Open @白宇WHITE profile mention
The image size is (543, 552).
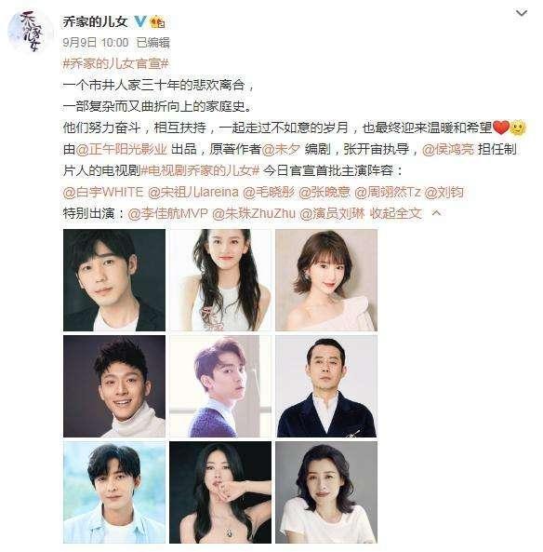(103, 192)
